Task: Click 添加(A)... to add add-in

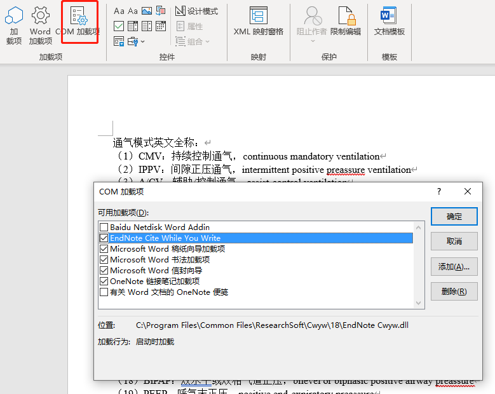Action: [454, 266]
